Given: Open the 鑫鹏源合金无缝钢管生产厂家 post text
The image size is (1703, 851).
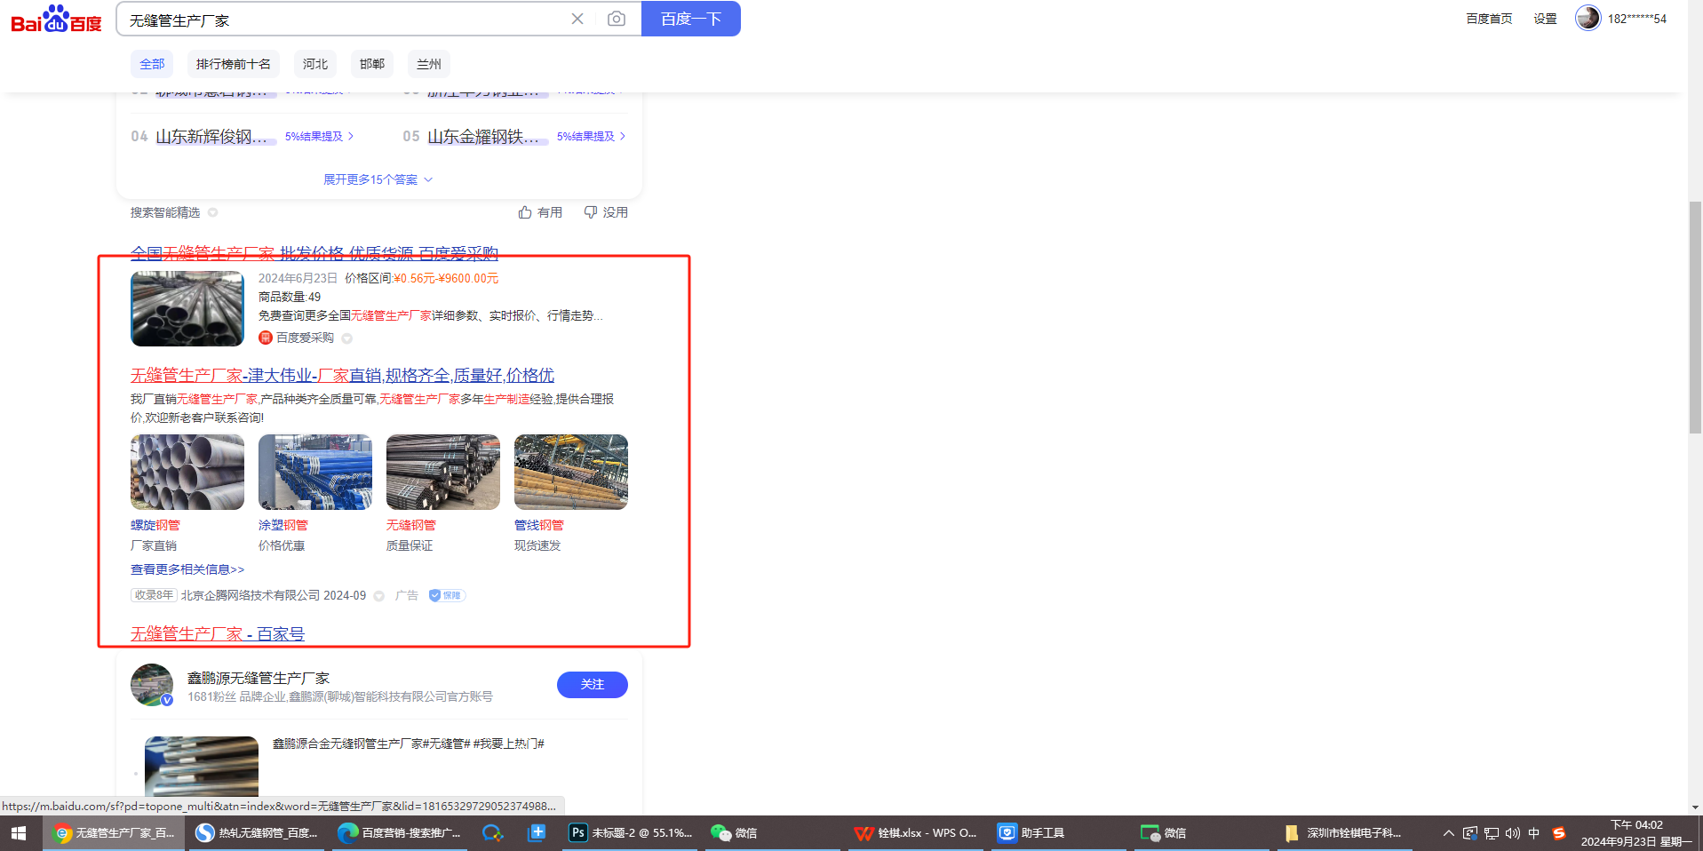Looking at the screenshot, I should [x=409, y=744].
